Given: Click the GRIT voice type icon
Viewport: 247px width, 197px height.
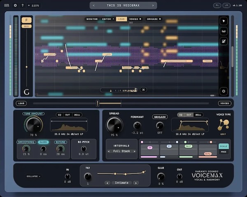Looking at the screenshot, I should [x=223, y=125].
